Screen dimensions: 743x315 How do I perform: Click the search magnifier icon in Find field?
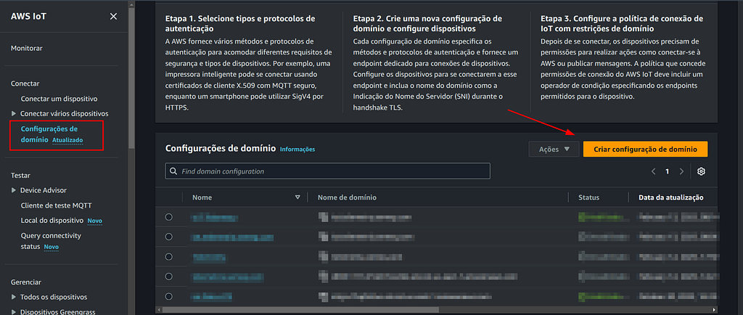(174, 171)
